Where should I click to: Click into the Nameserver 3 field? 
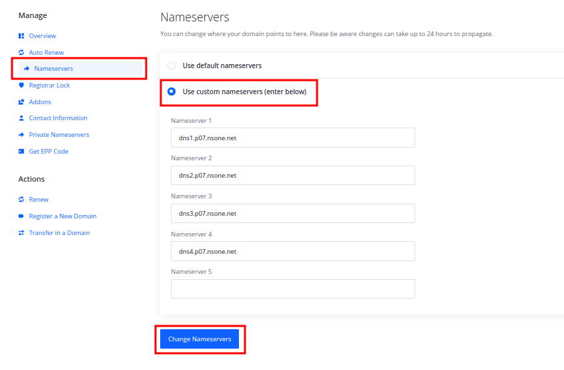[292, 214]
